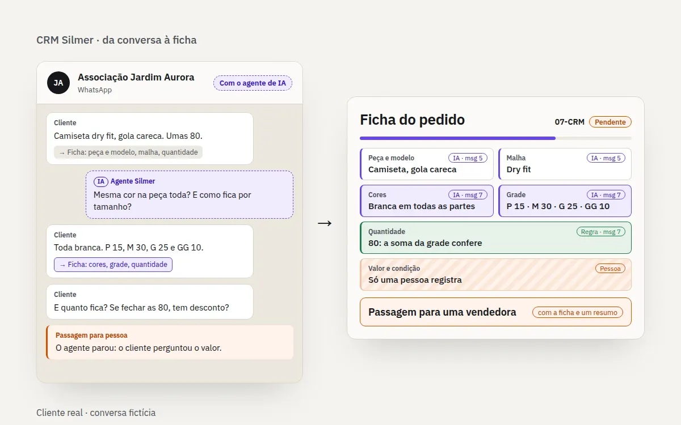This screenshot has width=681, height=425.
Task: Click the JA avatar of Associação Jardim Aurora
Action: coord(58,83)
